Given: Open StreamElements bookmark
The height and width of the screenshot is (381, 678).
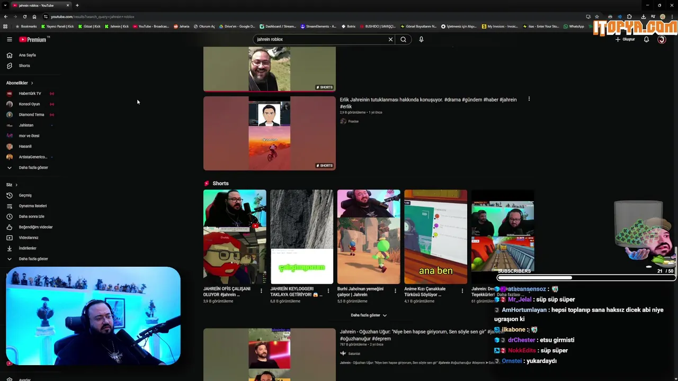Looking at the screenshot, I should coord(318,26).
